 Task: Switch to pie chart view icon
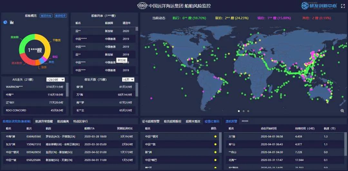click(x=5, y=22)
